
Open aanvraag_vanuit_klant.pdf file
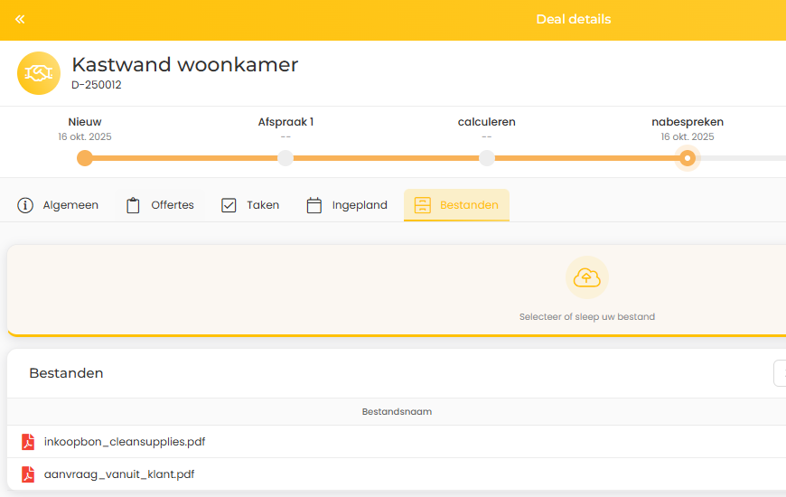(x=119, y=474)
